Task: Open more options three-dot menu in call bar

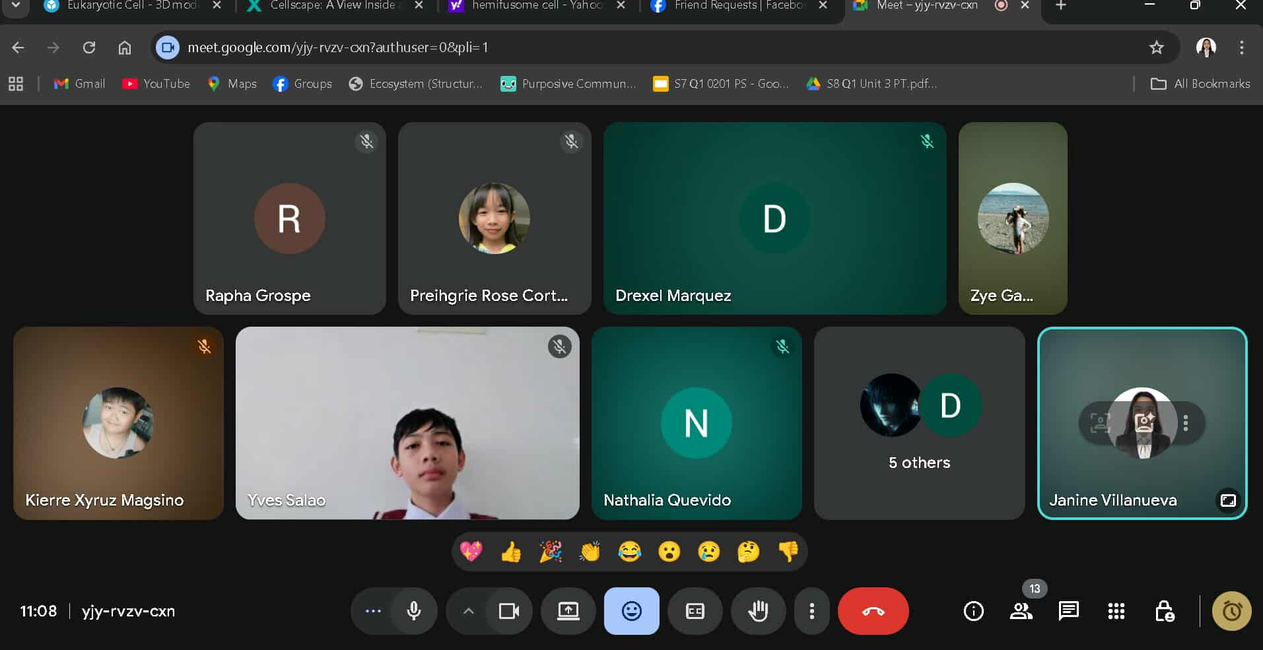Action: pos(811,611)
